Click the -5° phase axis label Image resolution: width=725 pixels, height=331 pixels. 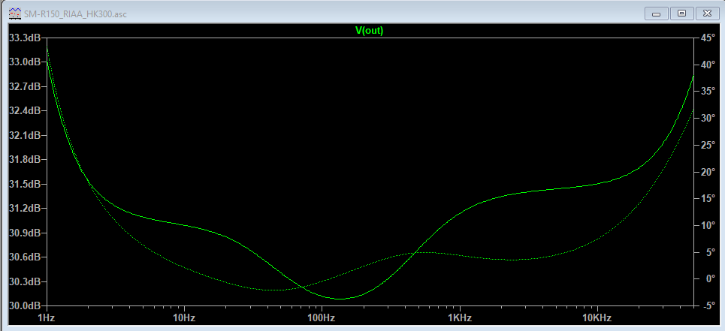708,306
